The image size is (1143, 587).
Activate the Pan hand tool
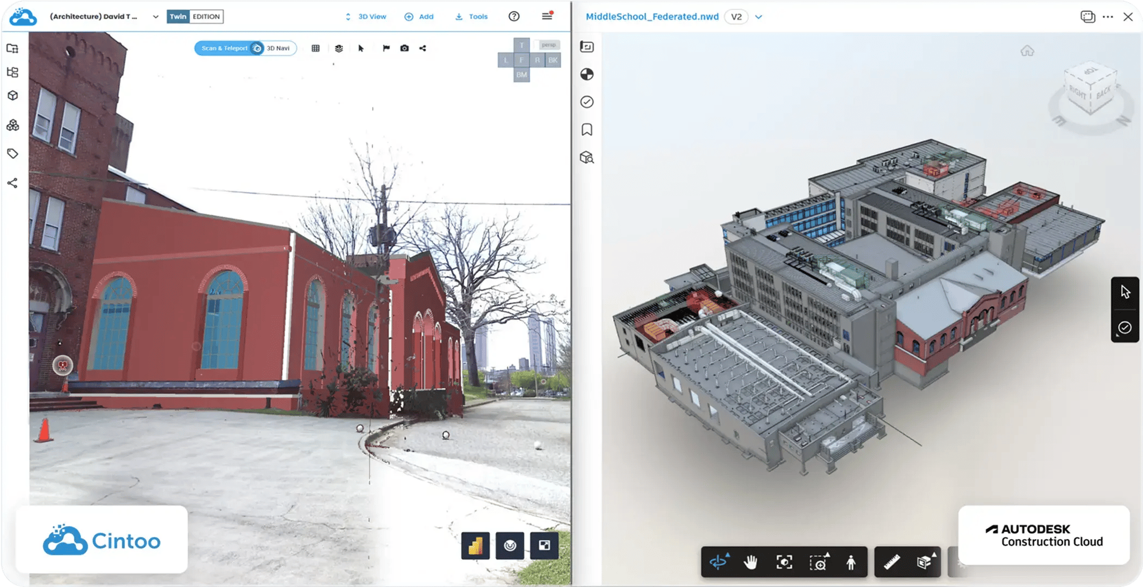click(750, 562)
